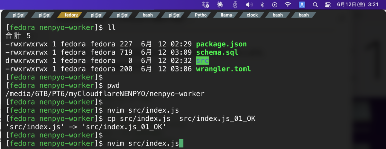The image size is (386, 149).
Task: Click the package.json file name
Action: (221, 44)
